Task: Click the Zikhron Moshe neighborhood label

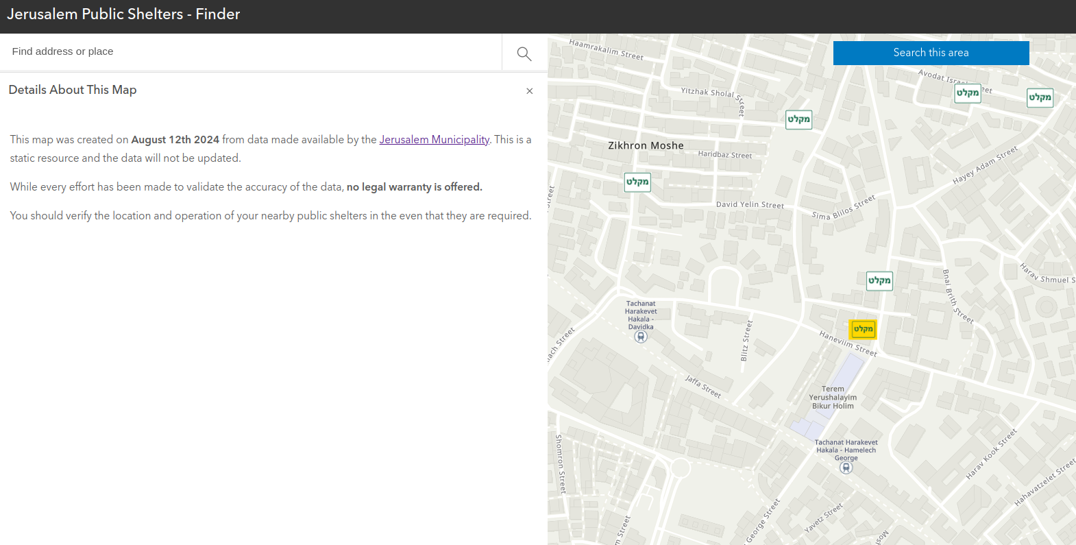Action: pos(646,145)
